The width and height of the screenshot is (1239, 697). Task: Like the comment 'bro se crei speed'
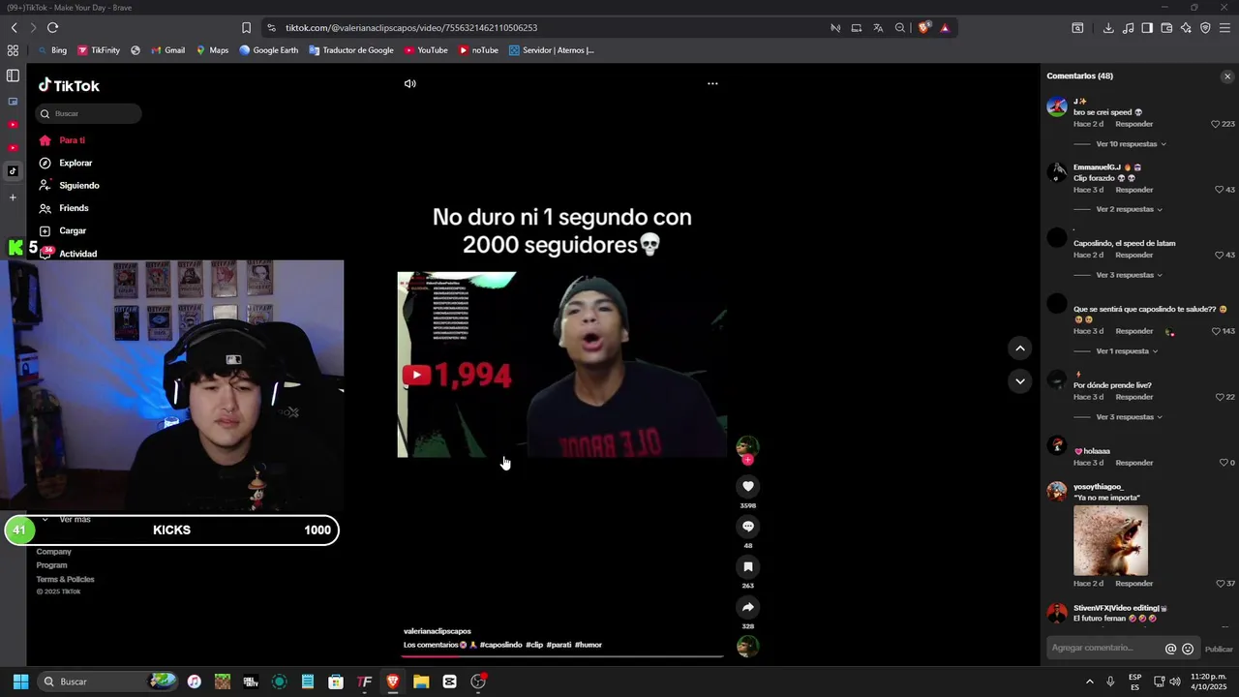point(1216,124)
